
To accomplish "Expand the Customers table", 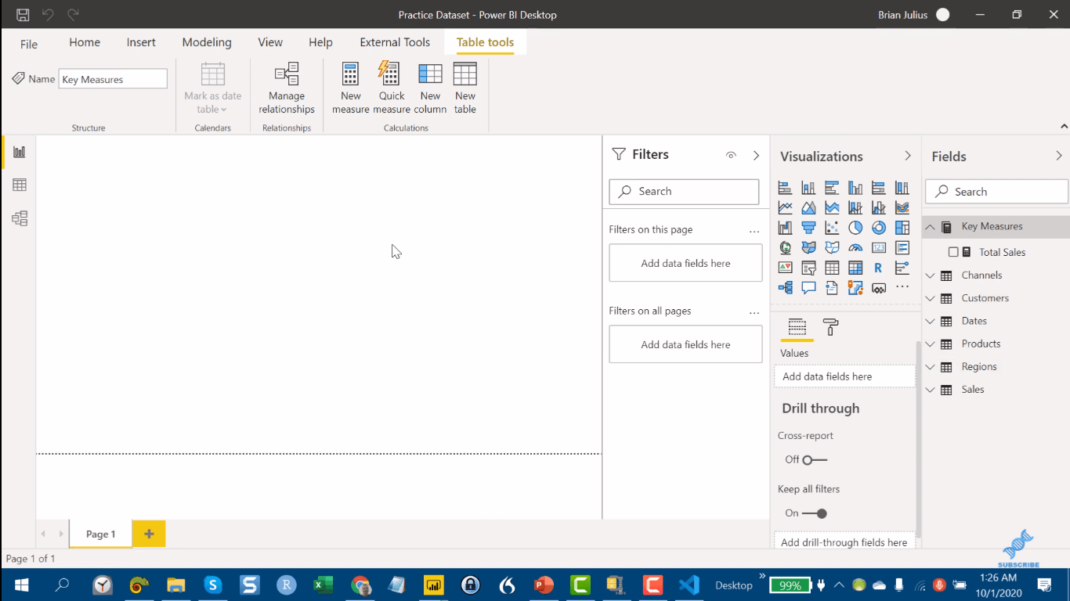I will [931, 298].
